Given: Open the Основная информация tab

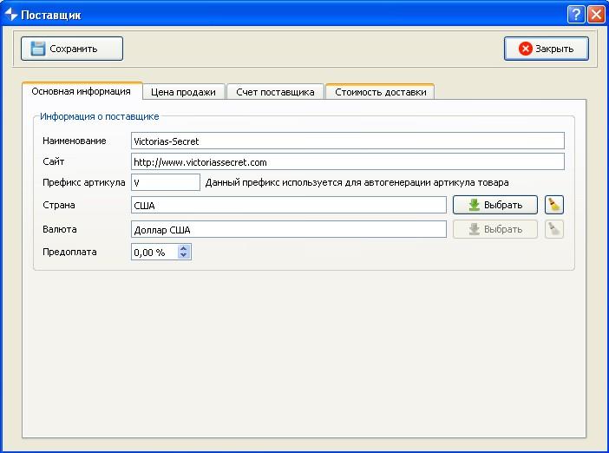Looking at the screenshot, I should pyautogui.click(x=82, y=92).
